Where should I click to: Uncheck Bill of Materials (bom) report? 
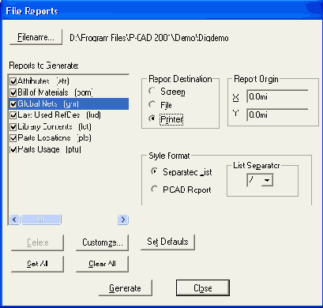(13, 92)
